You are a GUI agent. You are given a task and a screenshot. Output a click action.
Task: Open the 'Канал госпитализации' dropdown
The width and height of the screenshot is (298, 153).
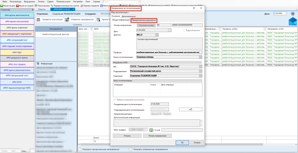click(200, 57)
